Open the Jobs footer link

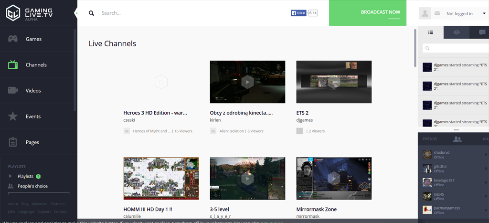[11, 212]
